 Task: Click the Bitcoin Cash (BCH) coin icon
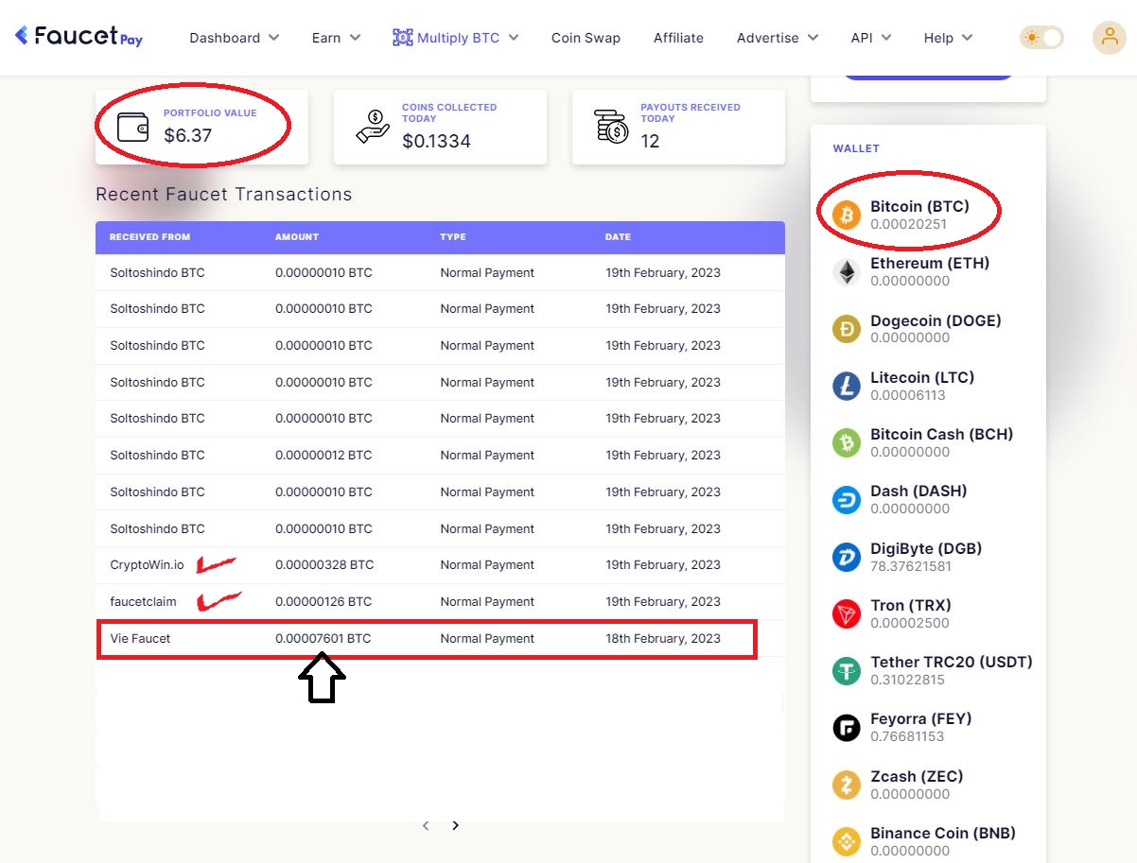[847, 442]
